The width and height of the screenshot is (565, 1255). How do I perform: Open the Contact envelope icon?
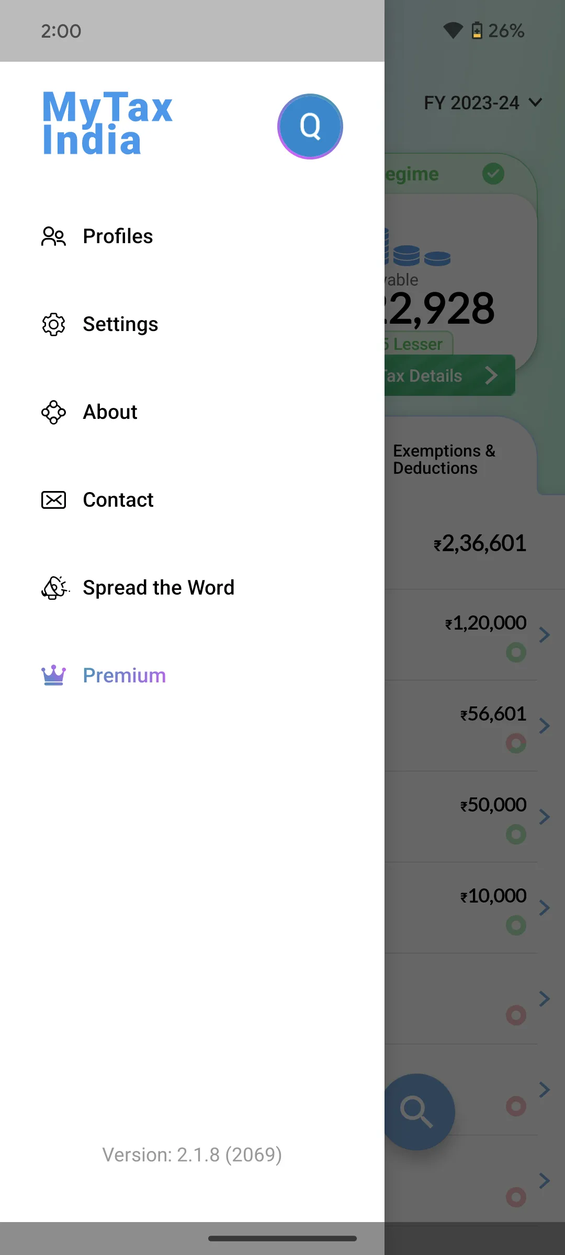point(53,499)
